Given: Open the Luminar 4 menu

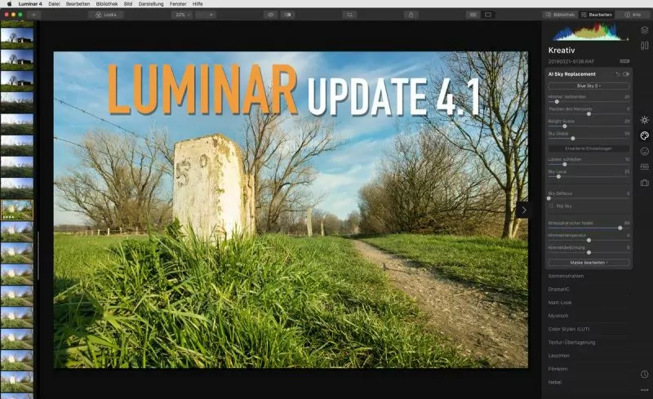Looking at the screenshot, I should coord(30,4).
